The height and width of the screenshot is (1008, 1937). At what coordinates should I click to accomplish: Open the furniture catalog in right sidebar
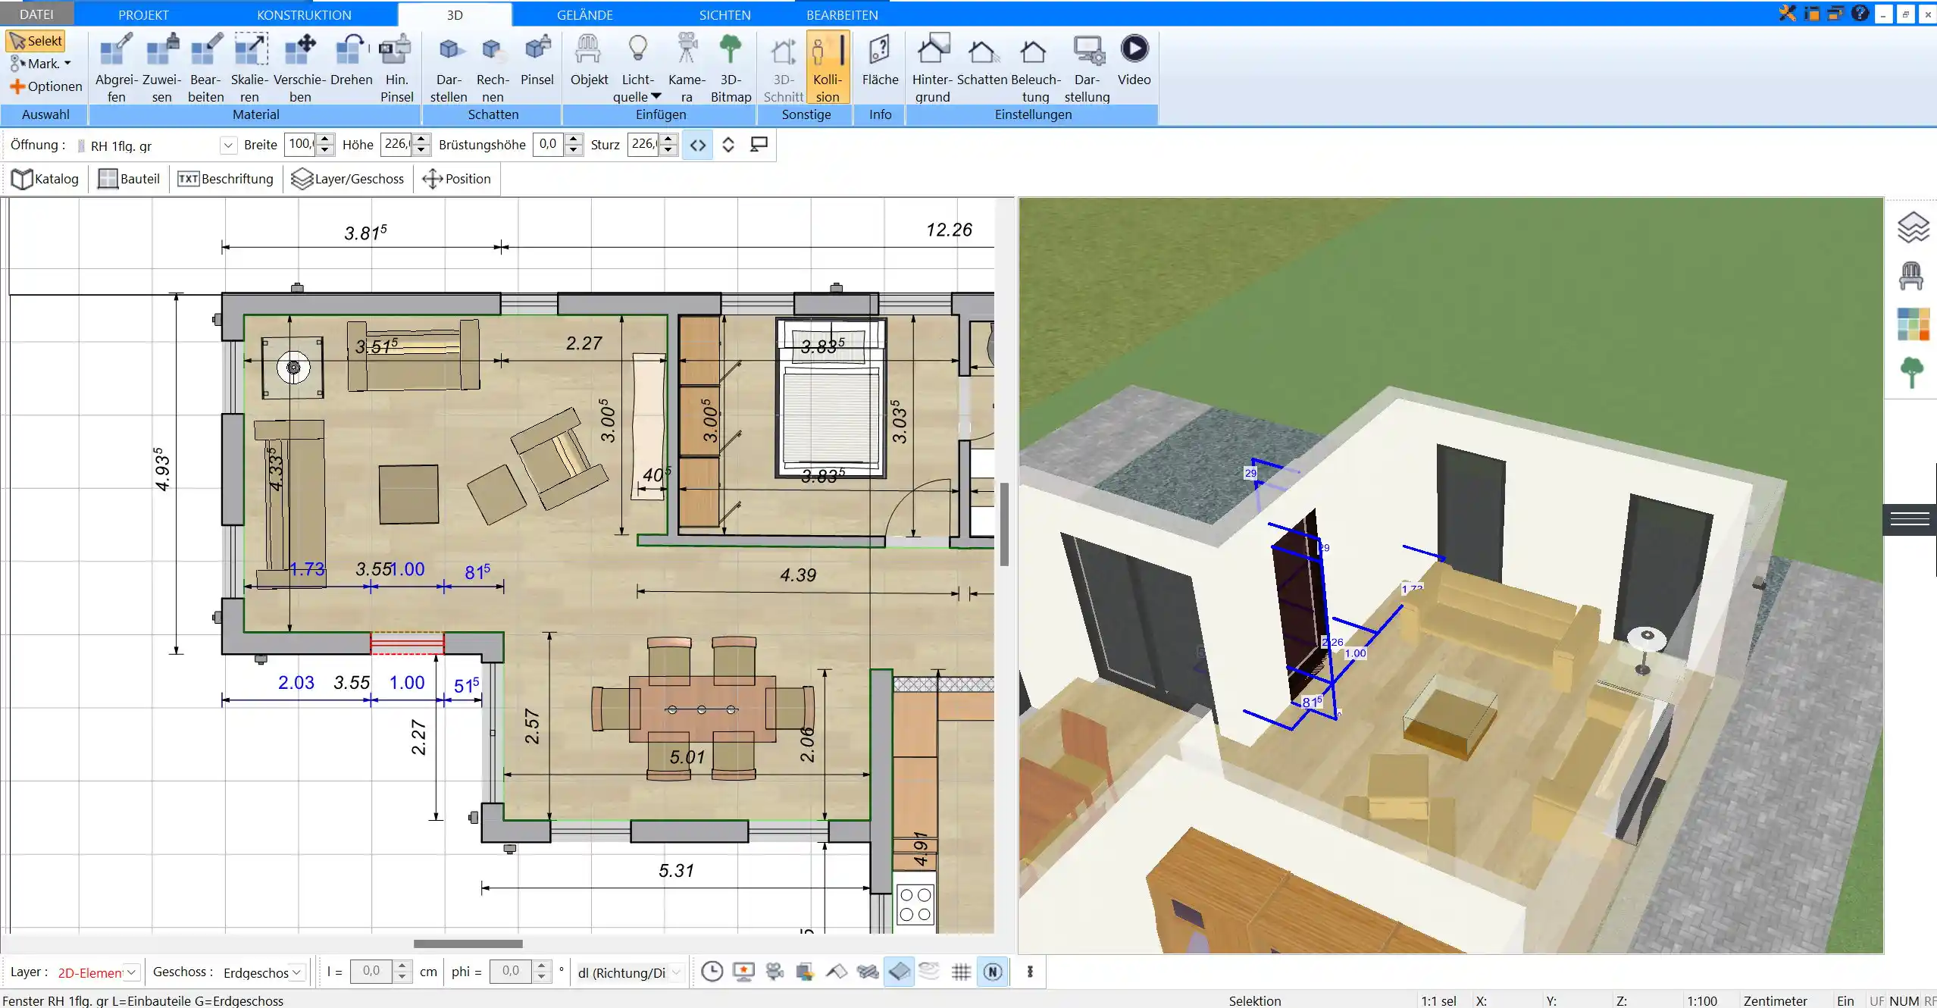[x=1911, y=276]
